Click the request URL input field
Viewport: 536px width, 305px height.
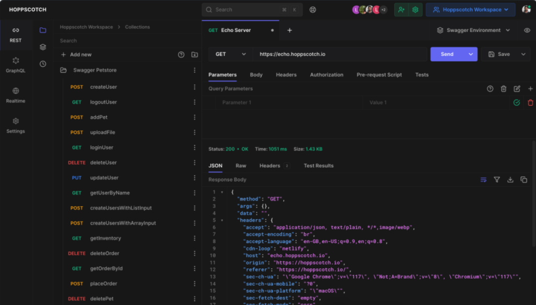point(340,54)
